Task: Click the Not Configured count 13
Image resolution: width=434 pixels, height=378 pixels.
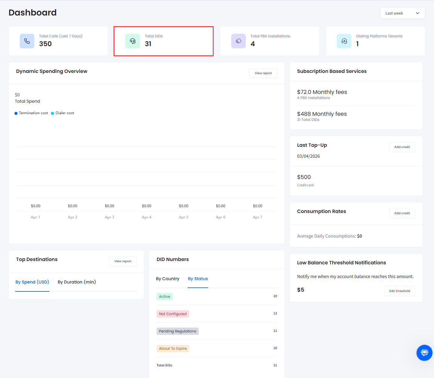Action: point(275,313)
